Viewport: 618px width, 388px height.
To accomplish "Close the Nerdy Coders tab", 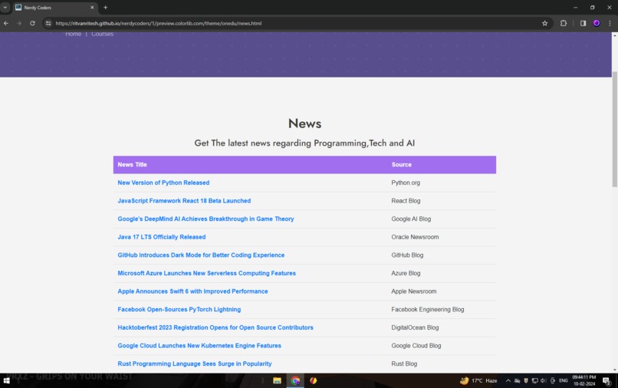I will 92,8.
